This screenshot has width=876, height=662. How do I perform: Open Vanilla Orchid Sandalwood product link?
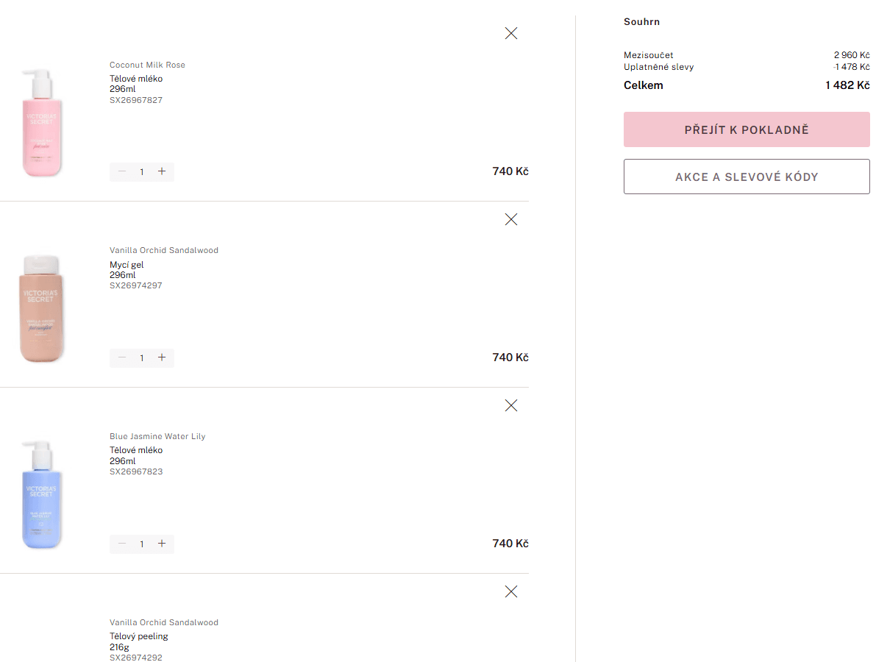pyautogui.click(x=163, y=250)
